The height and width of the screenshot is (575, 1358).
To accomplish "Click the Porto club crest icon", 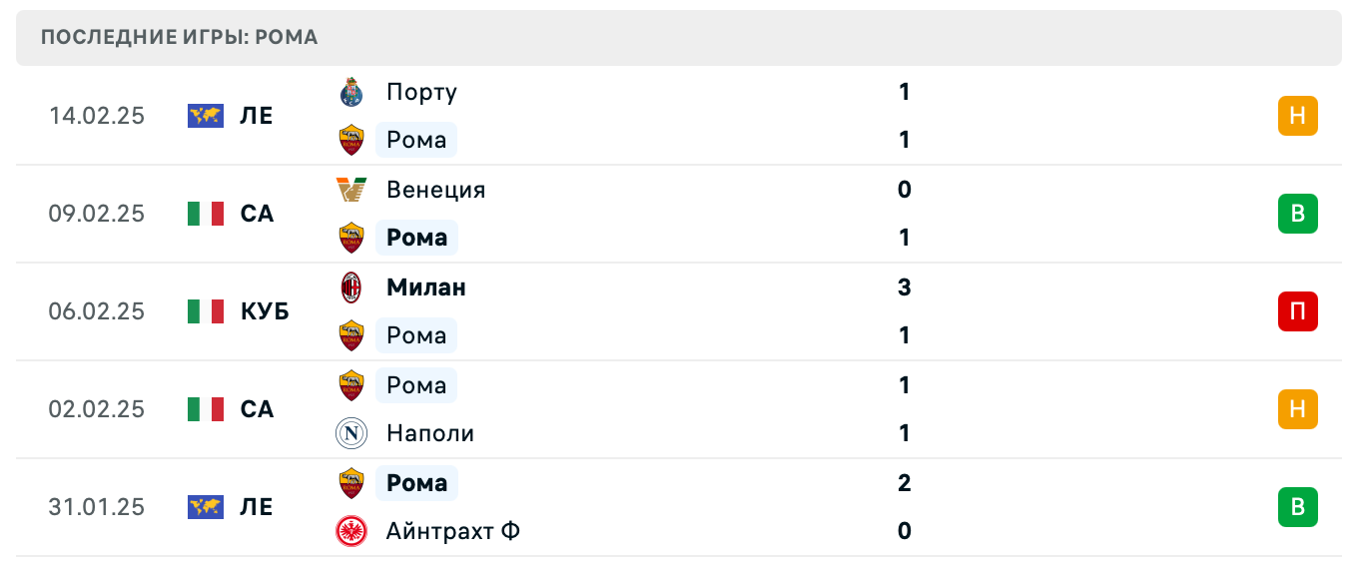I will pyautogui.click(x=351, y=92).
